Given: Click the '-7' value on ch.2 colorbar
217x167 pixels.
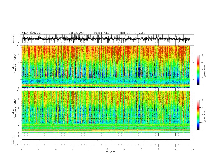Looking at the screenshot, I should tap(202, 130).
